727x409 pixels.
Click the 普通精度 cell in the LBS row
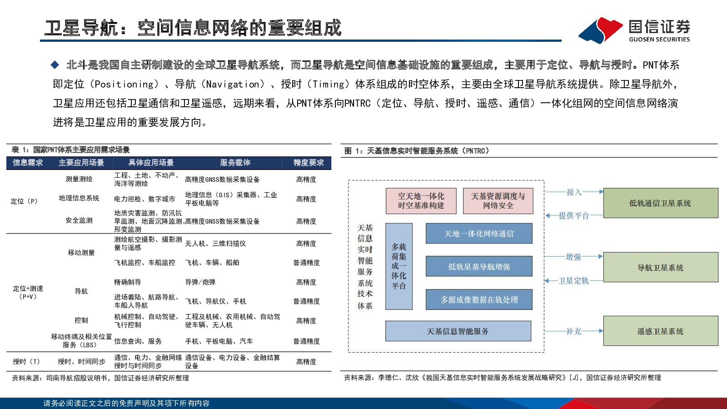[306, 341]
